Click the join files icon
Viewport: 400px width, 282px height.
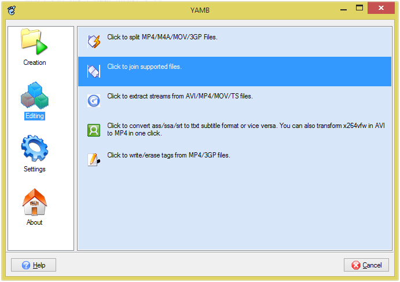click(94, 71)
